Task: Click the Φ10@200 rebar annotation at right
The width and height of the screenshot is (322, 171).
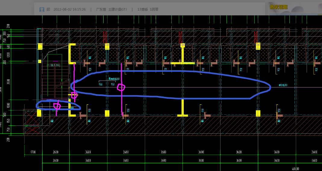Action: pyautogui.click(x=283, y=85)
